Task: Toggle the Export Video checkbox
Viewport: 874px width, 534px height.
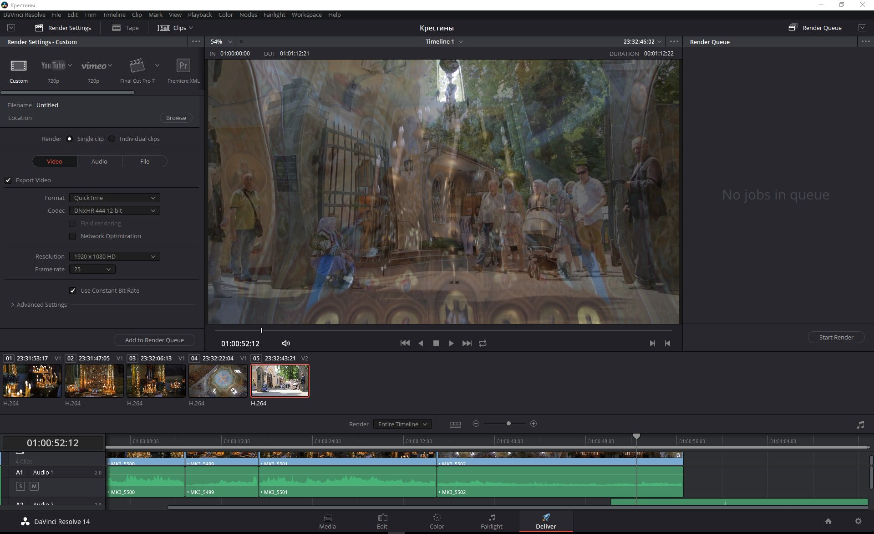Action: pos(10,180)
